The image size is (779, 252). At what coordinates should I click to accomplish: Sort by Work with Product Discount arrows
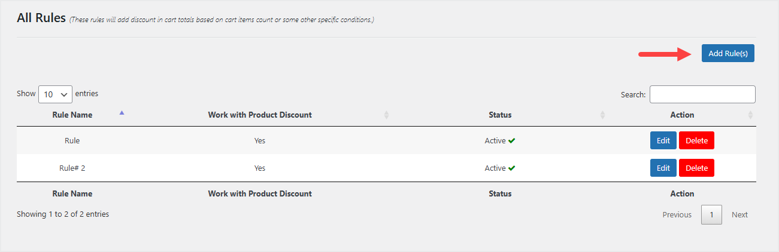(x=386, y=115)
